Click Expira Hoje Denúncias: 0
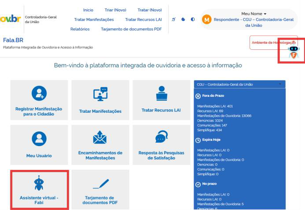This screenshot has width=305, height=210. [x=207, y=165]
